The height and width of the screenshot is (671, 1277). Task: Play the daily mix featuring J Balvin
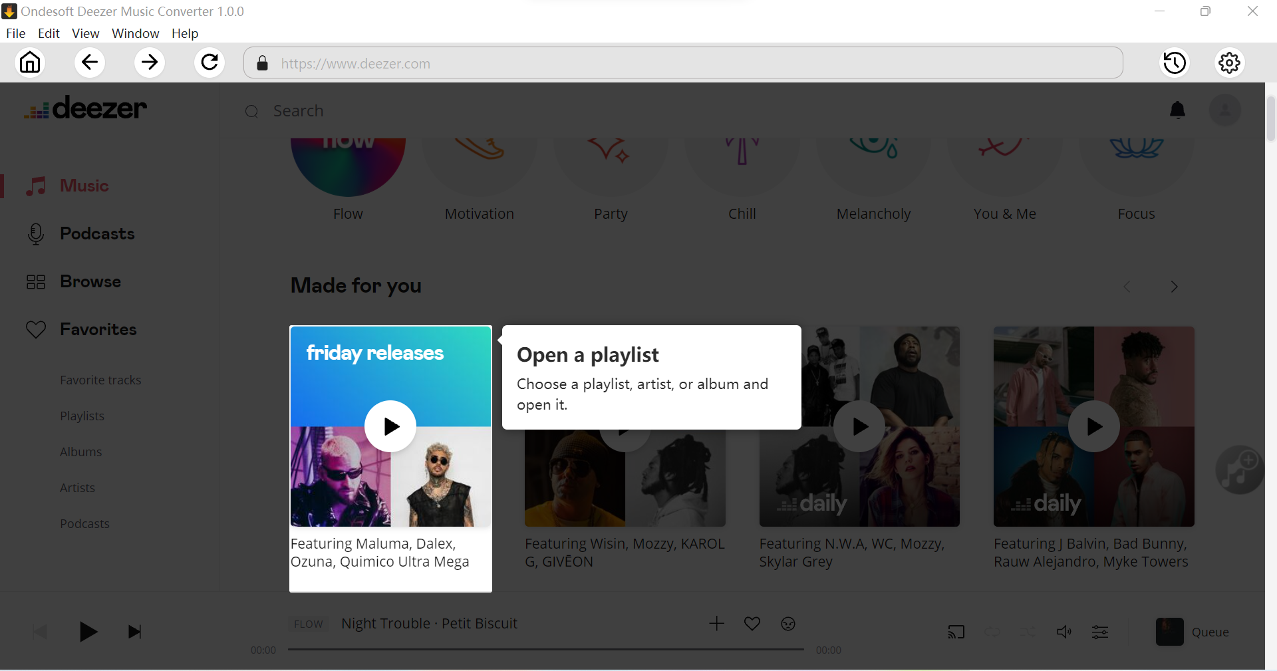[x=1094, y=426]
